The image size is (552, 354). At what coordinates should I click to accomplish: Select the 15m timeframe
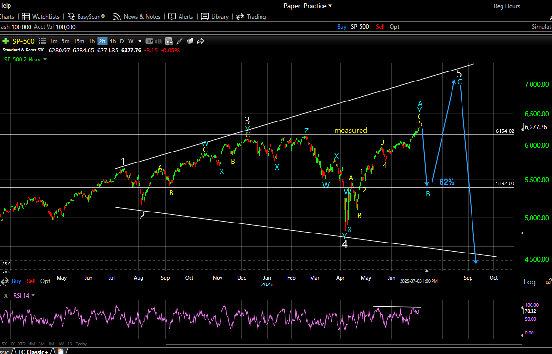tap(79, 41)
